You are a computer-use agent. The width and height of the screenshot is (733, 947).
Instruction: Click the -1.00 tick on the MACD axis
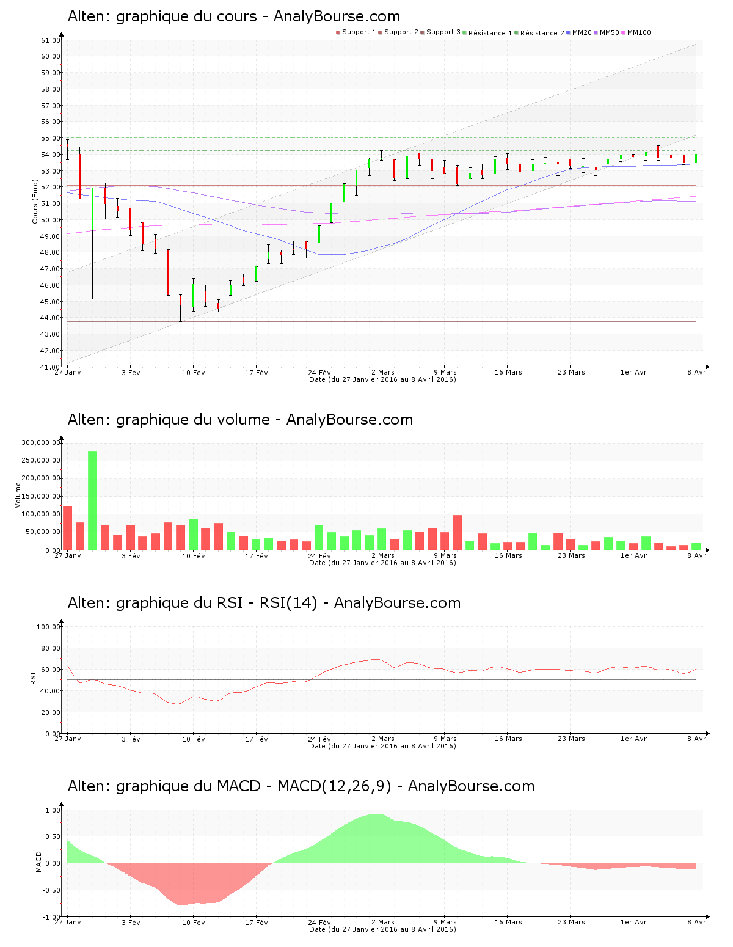pos(51,917)
